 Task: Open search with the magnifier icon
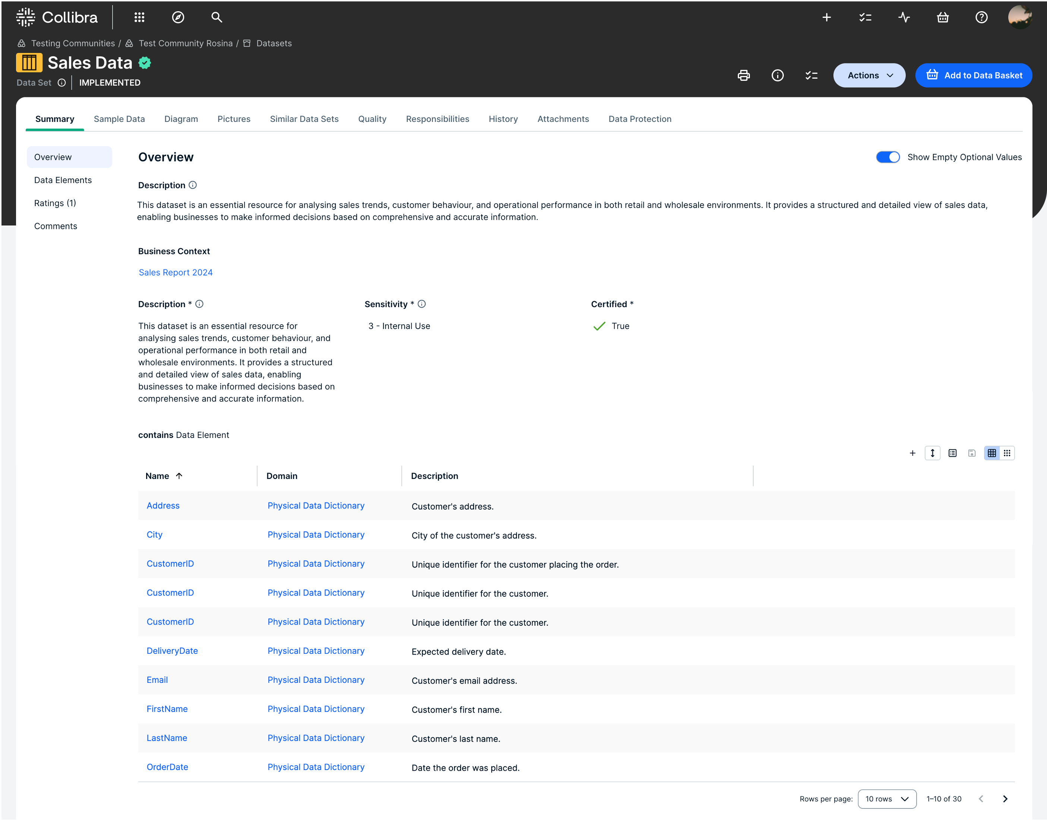tap(217, 17)
